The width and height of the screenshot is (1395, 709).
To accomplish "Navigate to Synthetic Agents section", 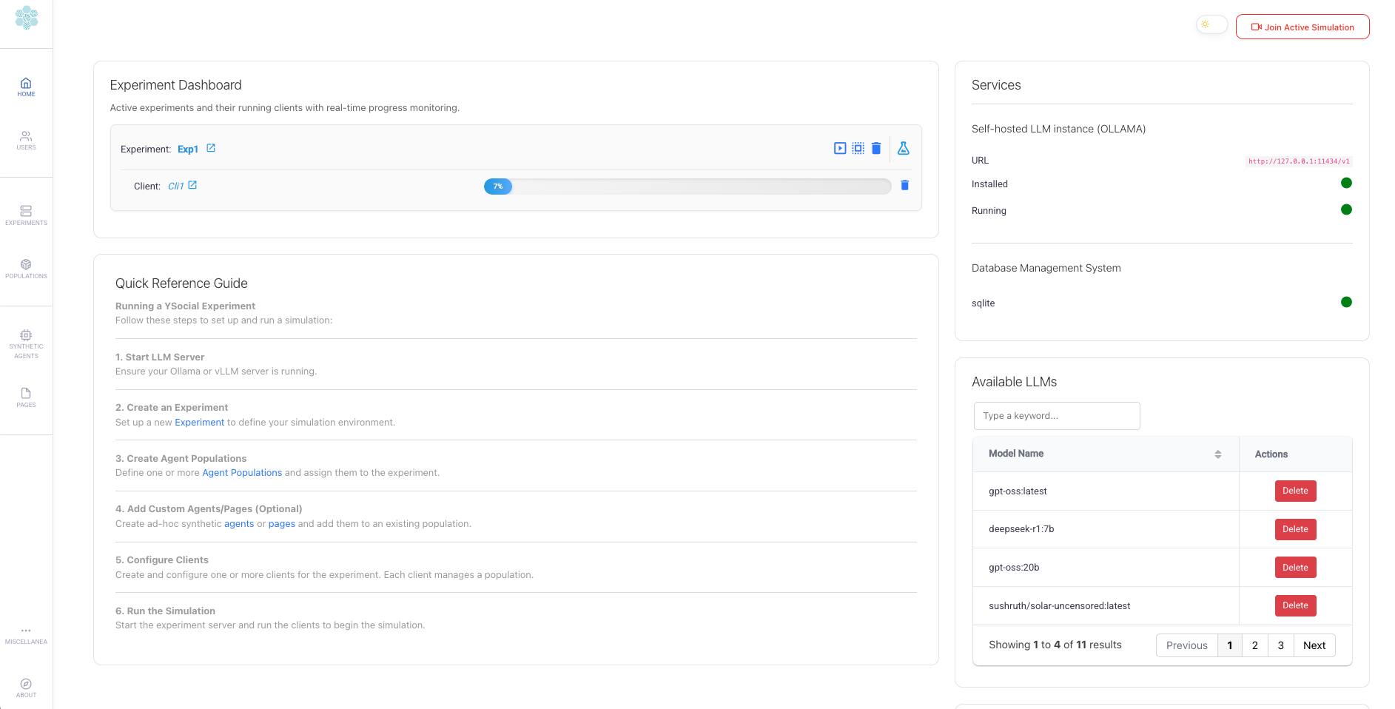I will (26, 344).
